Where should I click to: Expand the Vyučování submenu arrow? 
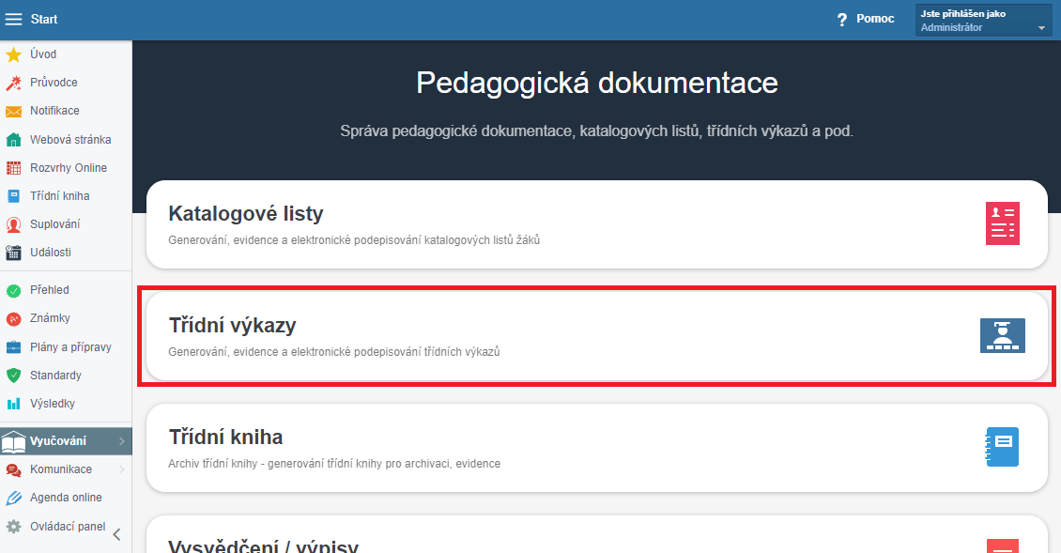coord(122,441)
